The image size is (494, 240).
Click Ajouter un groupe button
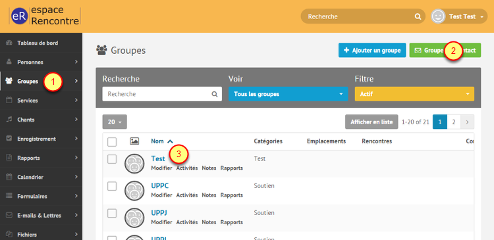click(372, 51)
